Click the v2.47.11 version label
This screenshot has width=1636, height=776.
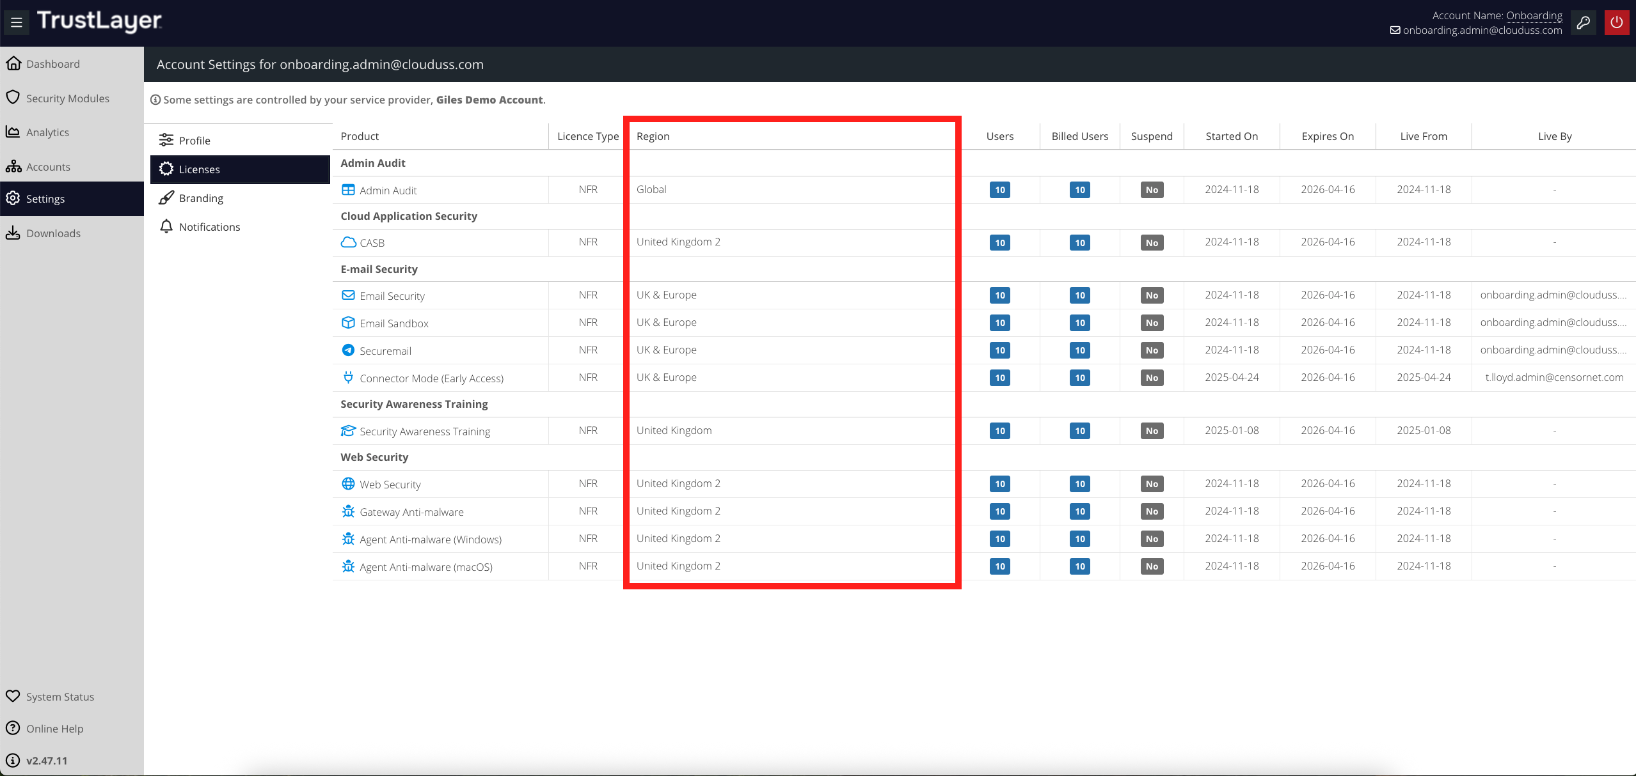[47, 761]
